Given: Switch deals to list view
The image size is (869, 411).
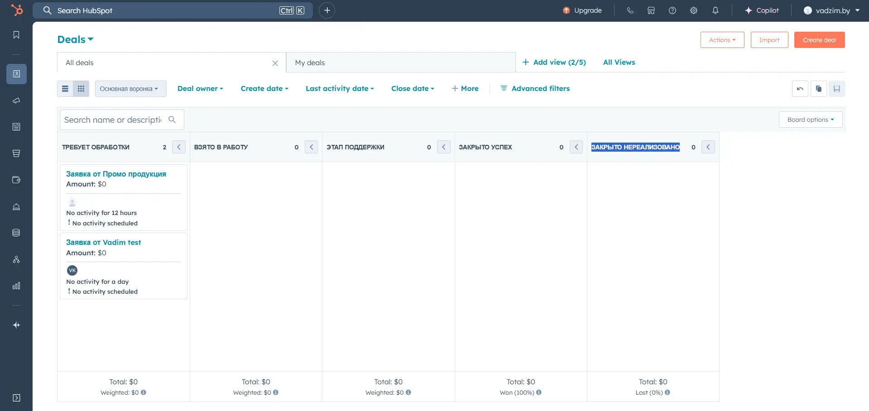Looking at the screenshot, I should coord(65,88).
